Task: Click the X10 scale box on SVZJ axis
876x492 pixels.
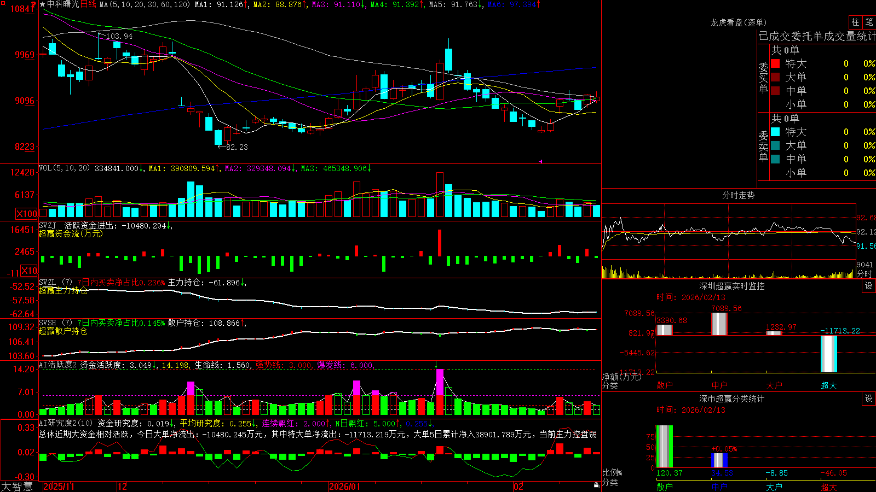Action: 28,271
